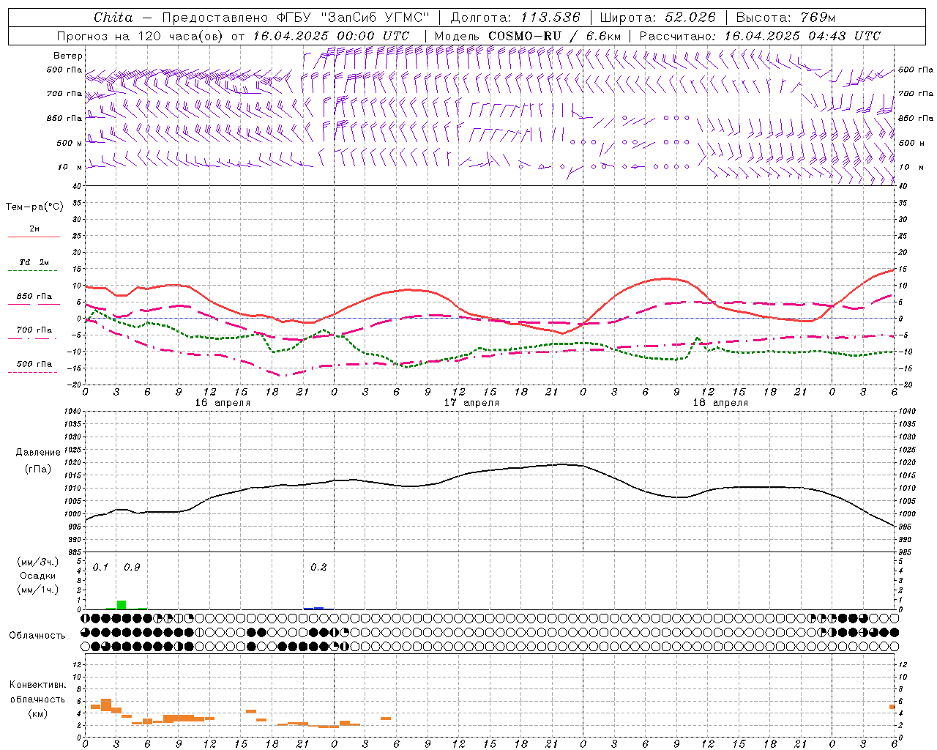Click the 18 апреля date label
937x750 pixels.
pyautogui.click(x=720, y=403)
